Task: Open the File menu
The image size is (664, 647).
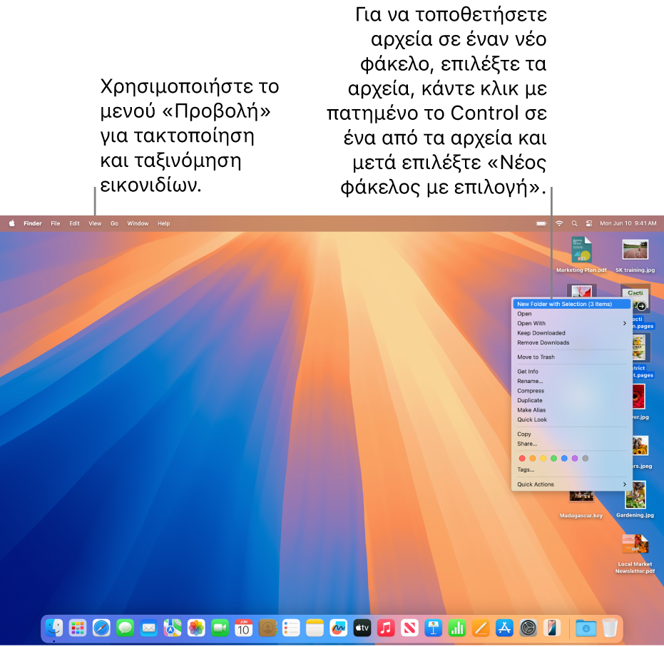Action: 56,223
